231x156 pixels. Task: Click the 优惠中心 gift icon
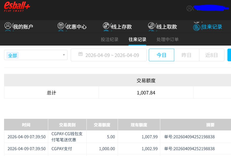pos(61,26)
